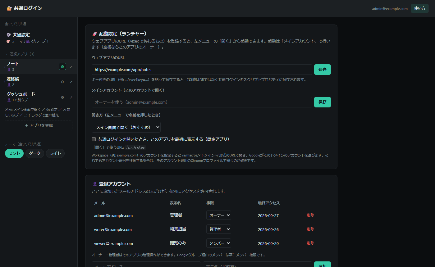Click the drag handle beside 連絡帳

pos(4,82)
